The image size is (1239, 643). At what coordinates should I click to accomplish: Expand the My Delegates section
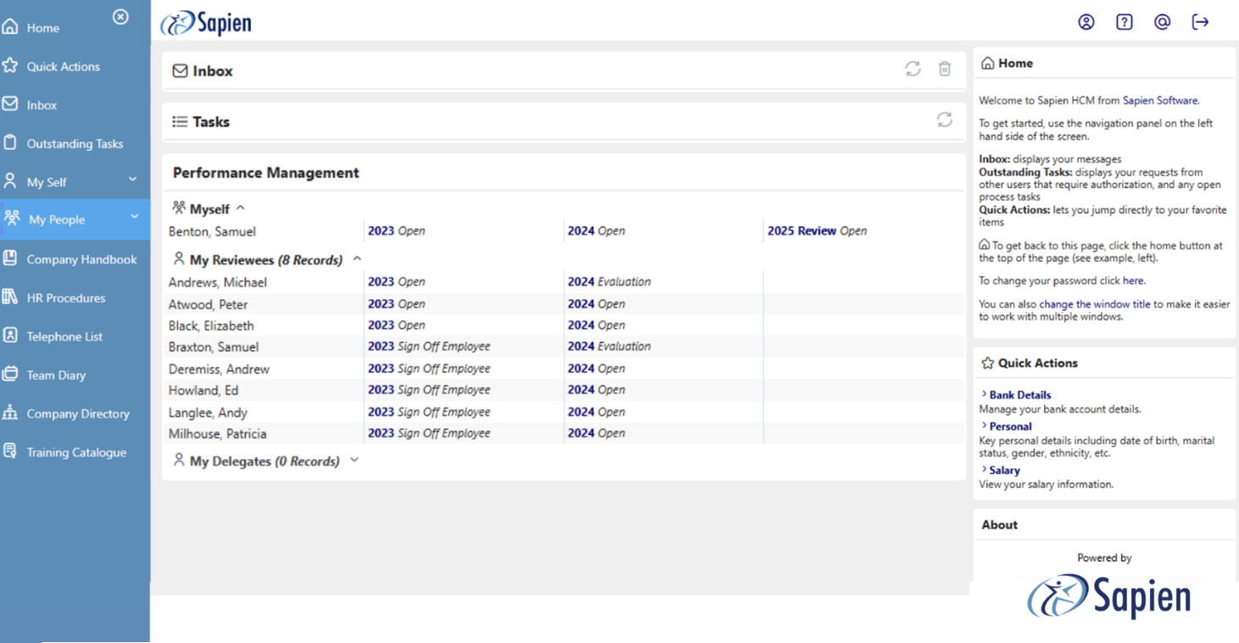[x=354, y=461]
